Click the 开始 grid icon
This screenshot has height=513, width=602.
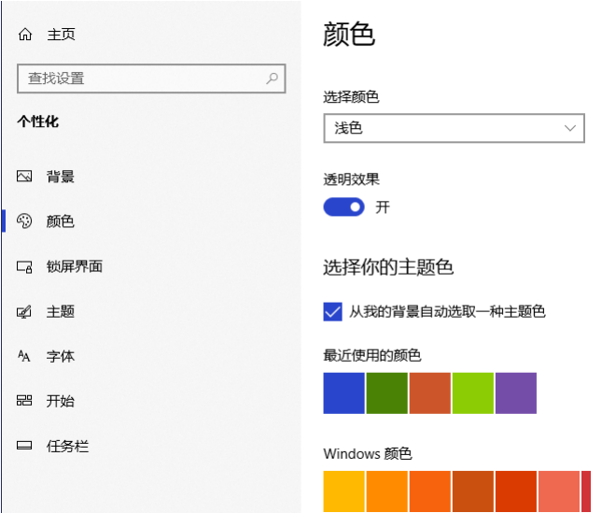click(25, 401)
